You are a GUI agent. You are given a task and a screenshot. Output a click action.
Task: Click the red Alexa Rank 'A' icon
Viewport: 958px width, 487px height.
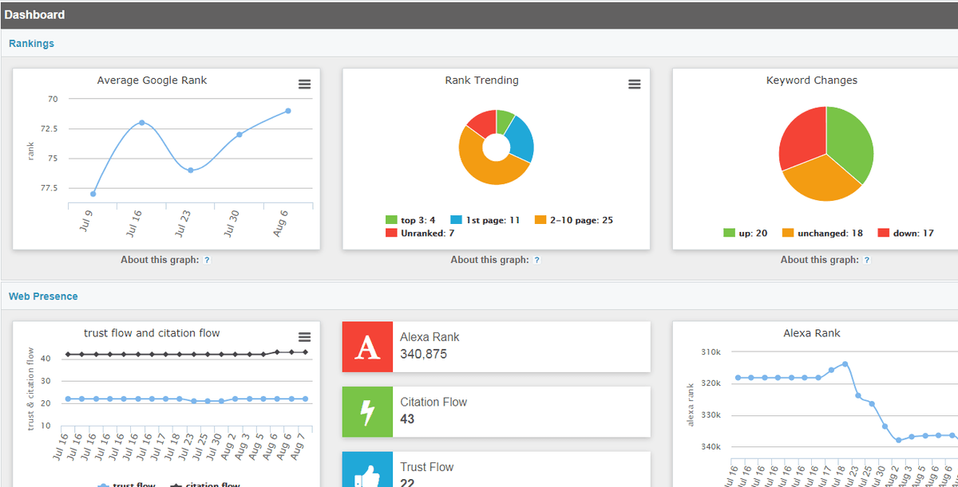(367, 347)
